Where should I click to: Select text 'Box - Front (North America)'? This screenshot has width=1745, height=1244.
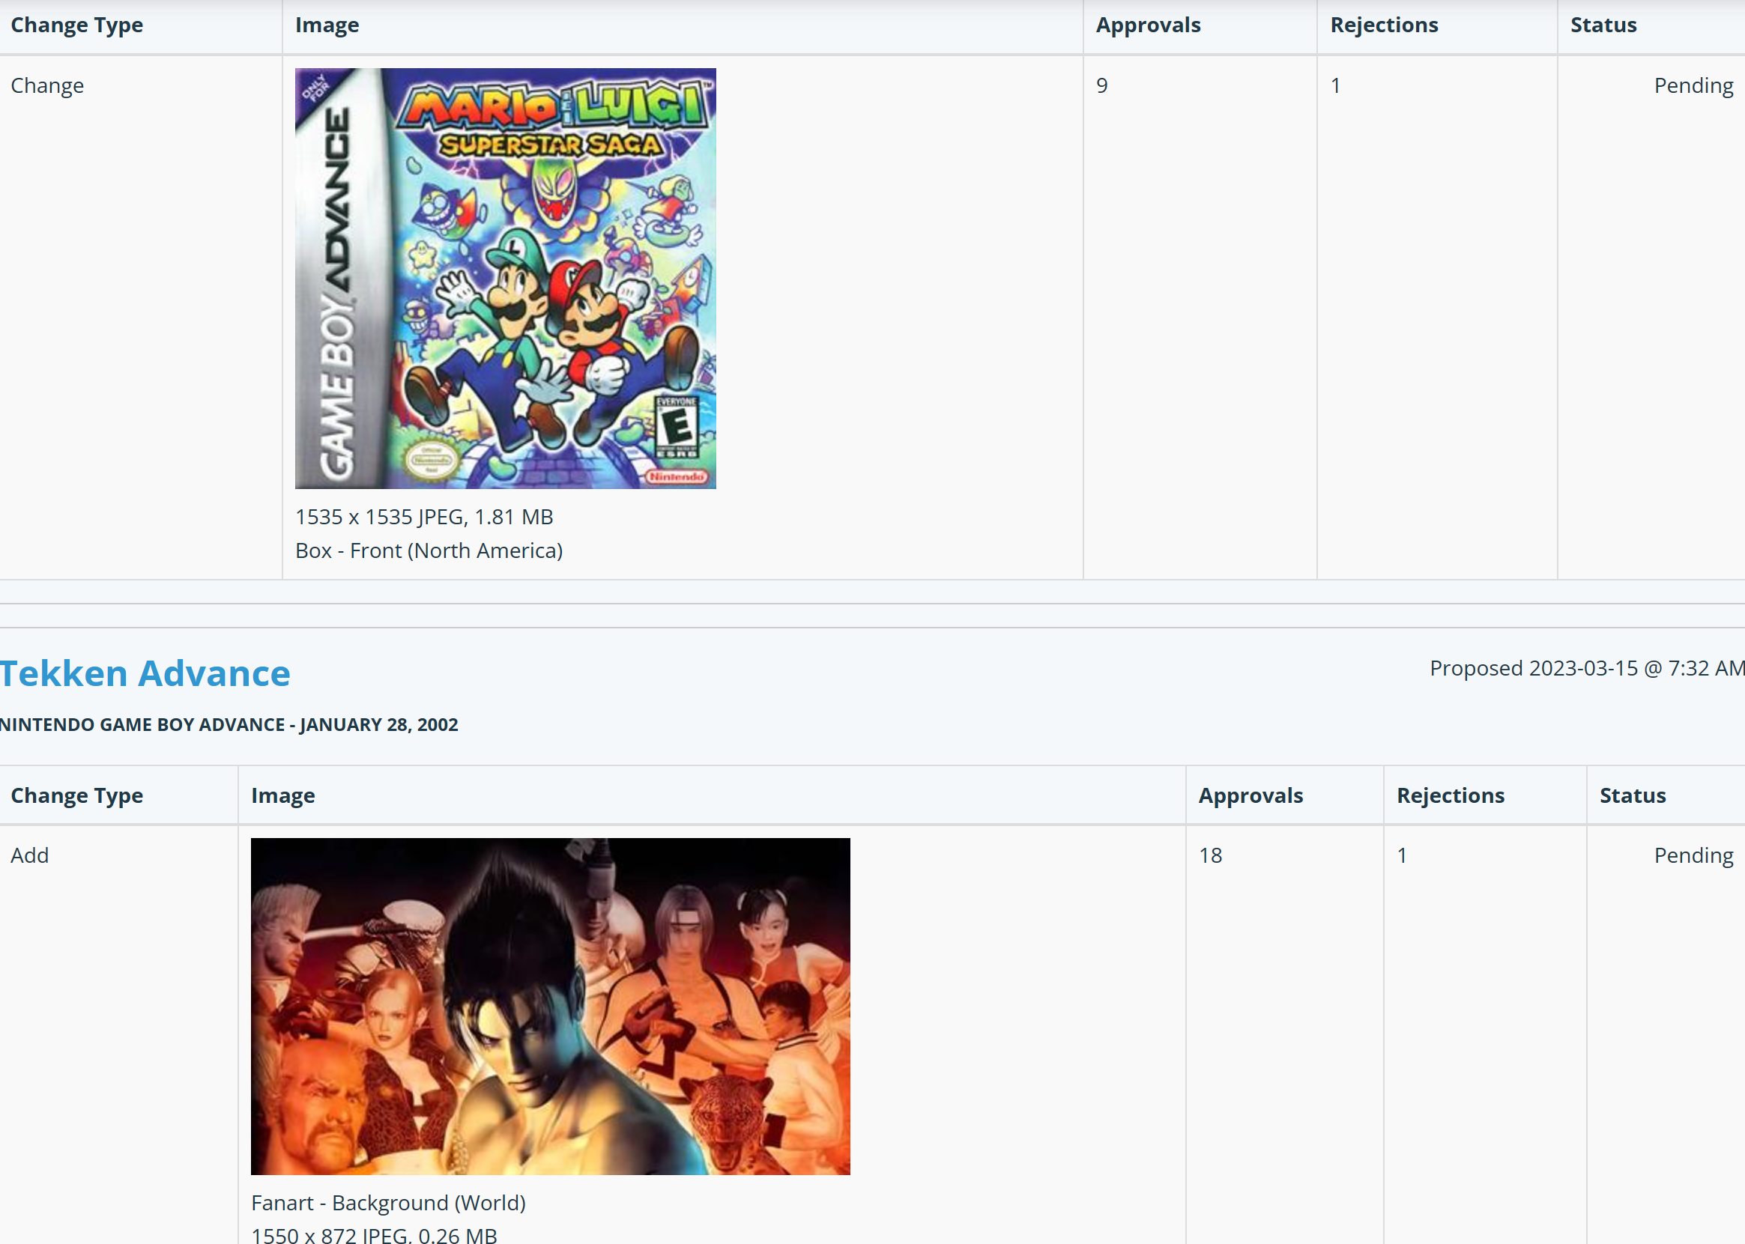click(x=429, y=550)
